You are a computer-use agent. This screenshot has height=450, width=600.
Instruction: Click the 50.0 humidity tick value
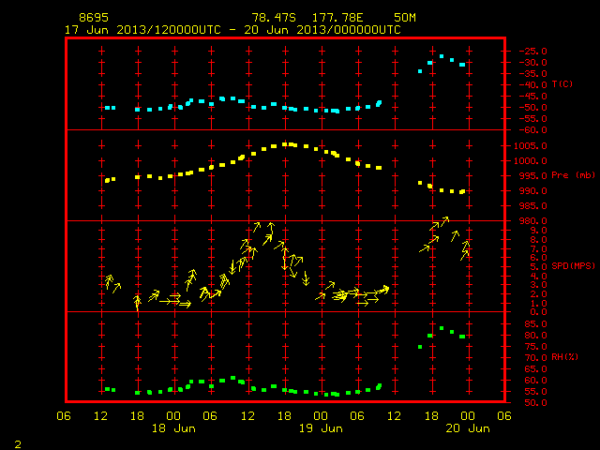point(535,402)
